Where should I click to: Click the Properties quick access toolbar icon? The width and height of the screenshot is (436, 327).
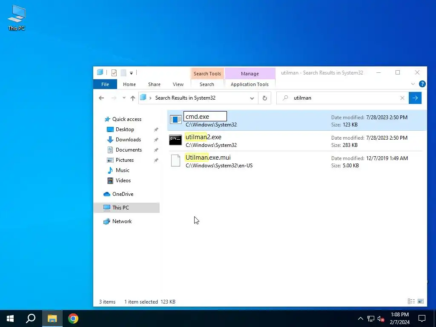pos(114,73)
